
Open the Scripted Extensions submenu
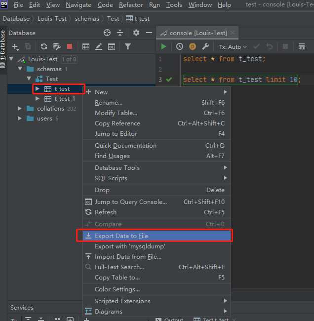[x=157, y=301]
